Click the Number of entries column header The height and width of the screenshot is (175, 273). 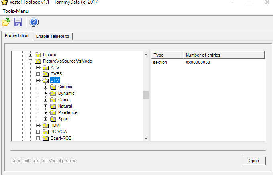[x=224, y=55]
